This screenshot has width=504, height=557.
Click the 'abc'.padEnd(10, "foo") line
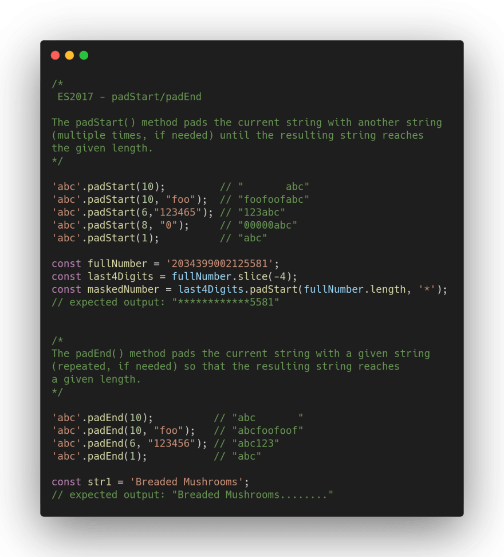124,430
